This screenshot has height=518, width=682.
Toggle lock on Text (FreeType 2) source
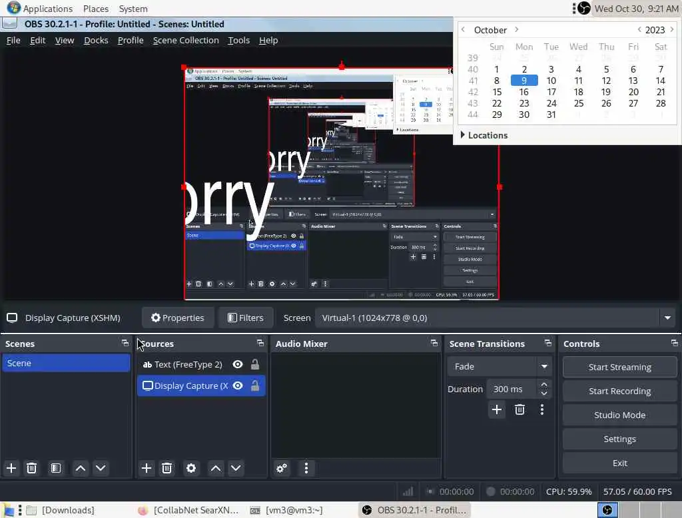(x=255, y=364)
